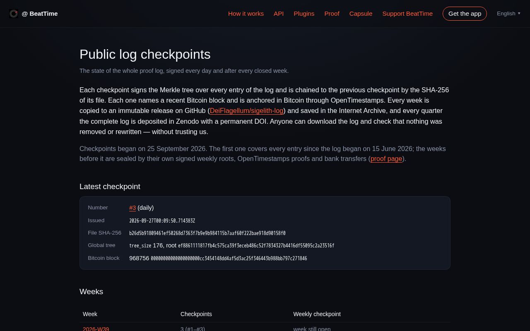This screenshot has width=530, height=331.
Task: Click the Global tree field label
Action: click(x=101, y=245)
